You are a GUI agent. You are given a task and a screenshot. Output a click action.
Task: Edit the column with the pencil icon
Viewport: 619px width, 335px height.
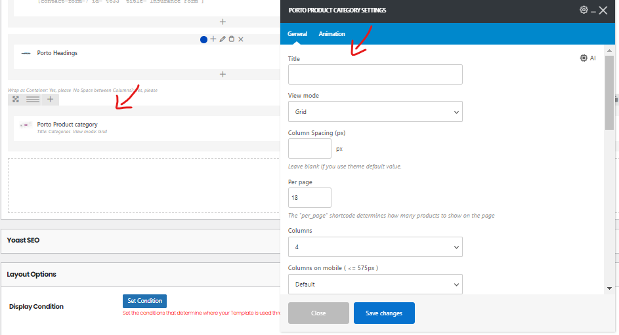[223, 39]
